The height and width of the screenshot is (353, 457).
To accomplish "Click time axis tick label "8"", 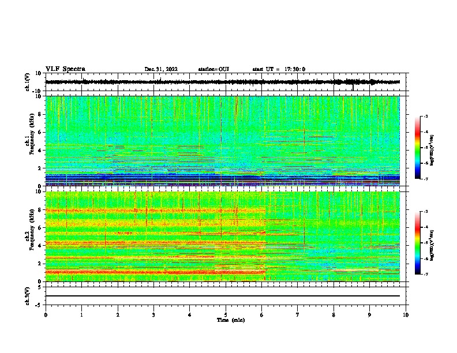I will (334, 315).
